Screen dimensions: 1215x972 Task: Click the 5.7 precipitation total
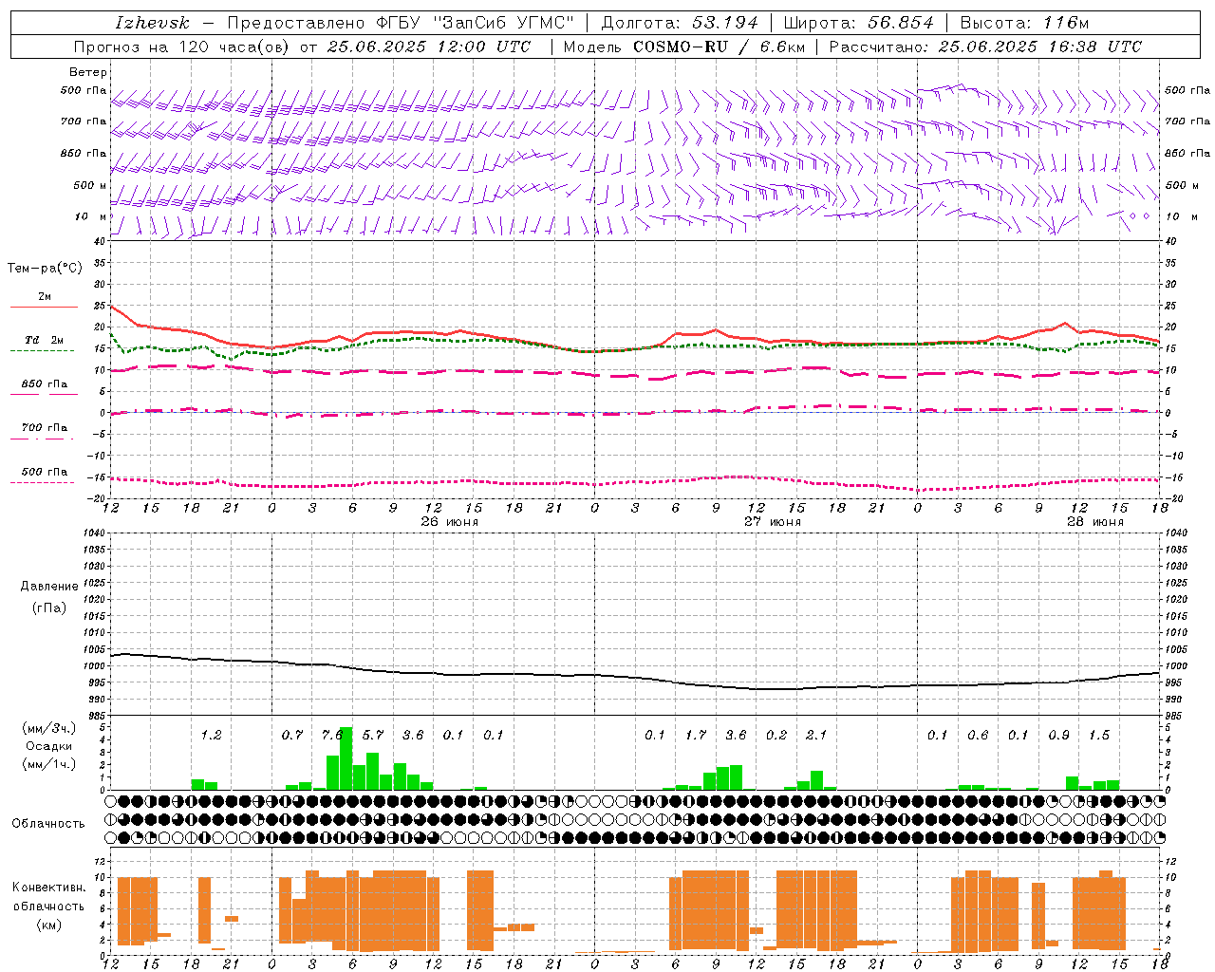(x=373, y=736)
